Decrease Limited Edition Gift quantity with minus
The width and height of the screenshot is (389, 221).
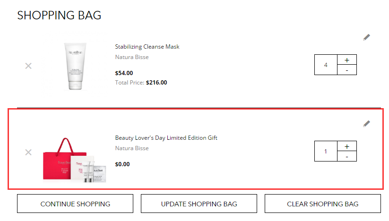click(x=347, y=156)
